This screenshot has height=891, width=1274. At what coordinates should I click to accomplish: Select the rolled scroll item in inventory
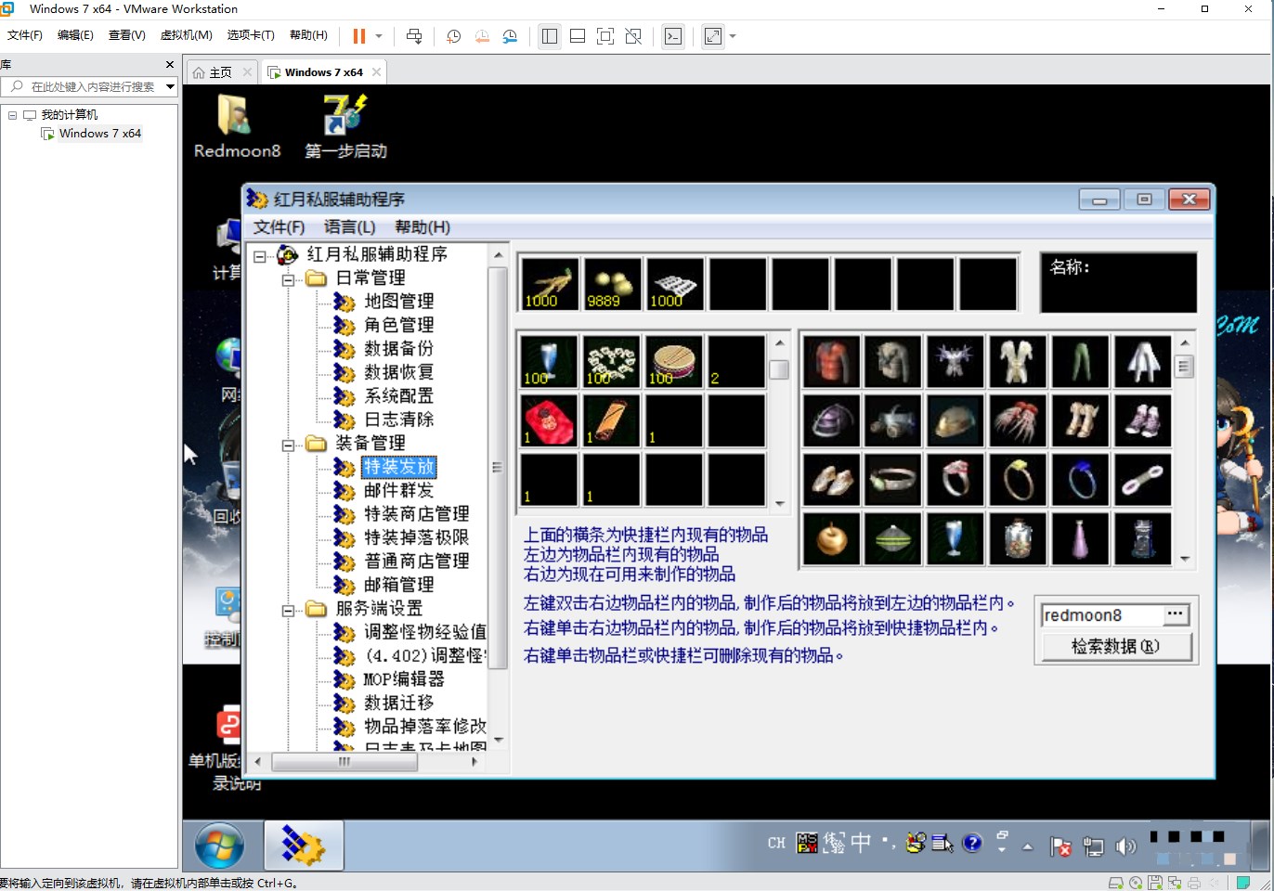click(611, 420)
